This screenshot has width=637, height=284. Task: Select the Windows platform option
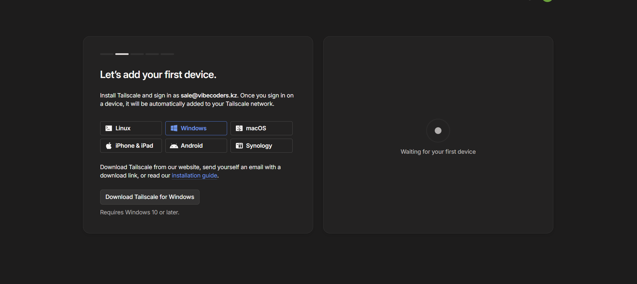(x=196, y=128)
